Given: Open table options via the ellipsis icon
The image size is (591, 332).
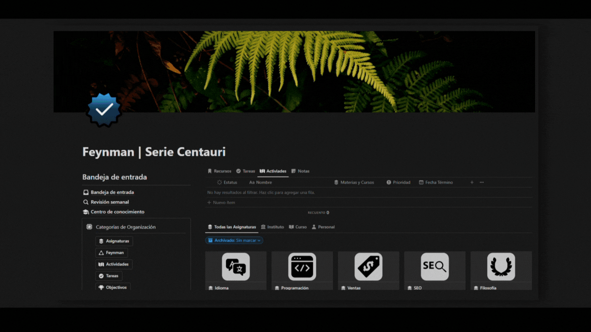Looking at the screenshot, I should 482,183.
